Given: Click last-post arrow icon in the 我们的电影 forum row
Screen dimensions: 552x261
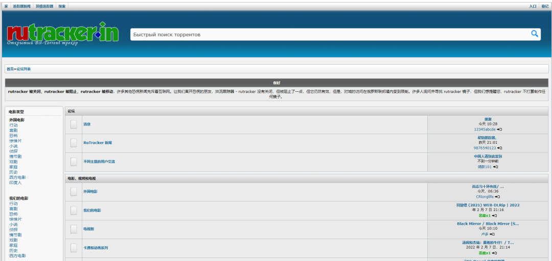Looking at the screenshot, I should tap(494, 216).
